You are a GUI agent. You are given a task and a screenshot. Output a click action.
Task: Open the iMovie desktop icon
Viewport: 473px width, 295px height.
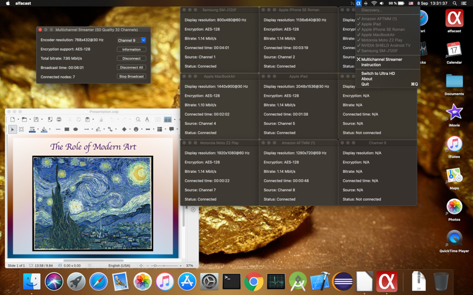(x=453, y=113)
